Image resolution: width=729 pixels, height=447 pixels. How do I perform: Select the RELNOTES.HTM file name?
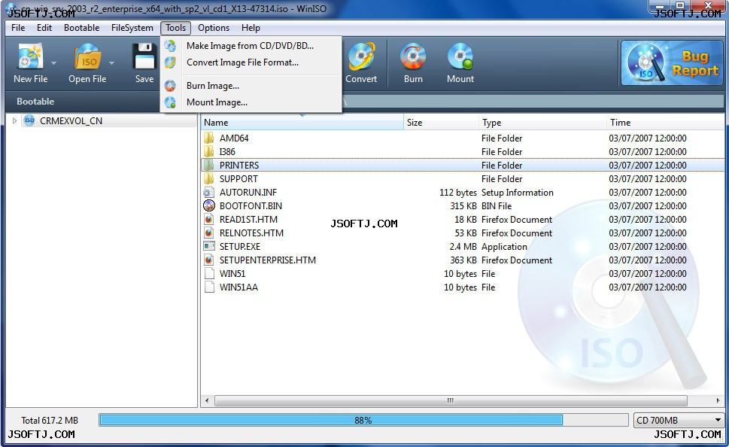click(251, 233)
